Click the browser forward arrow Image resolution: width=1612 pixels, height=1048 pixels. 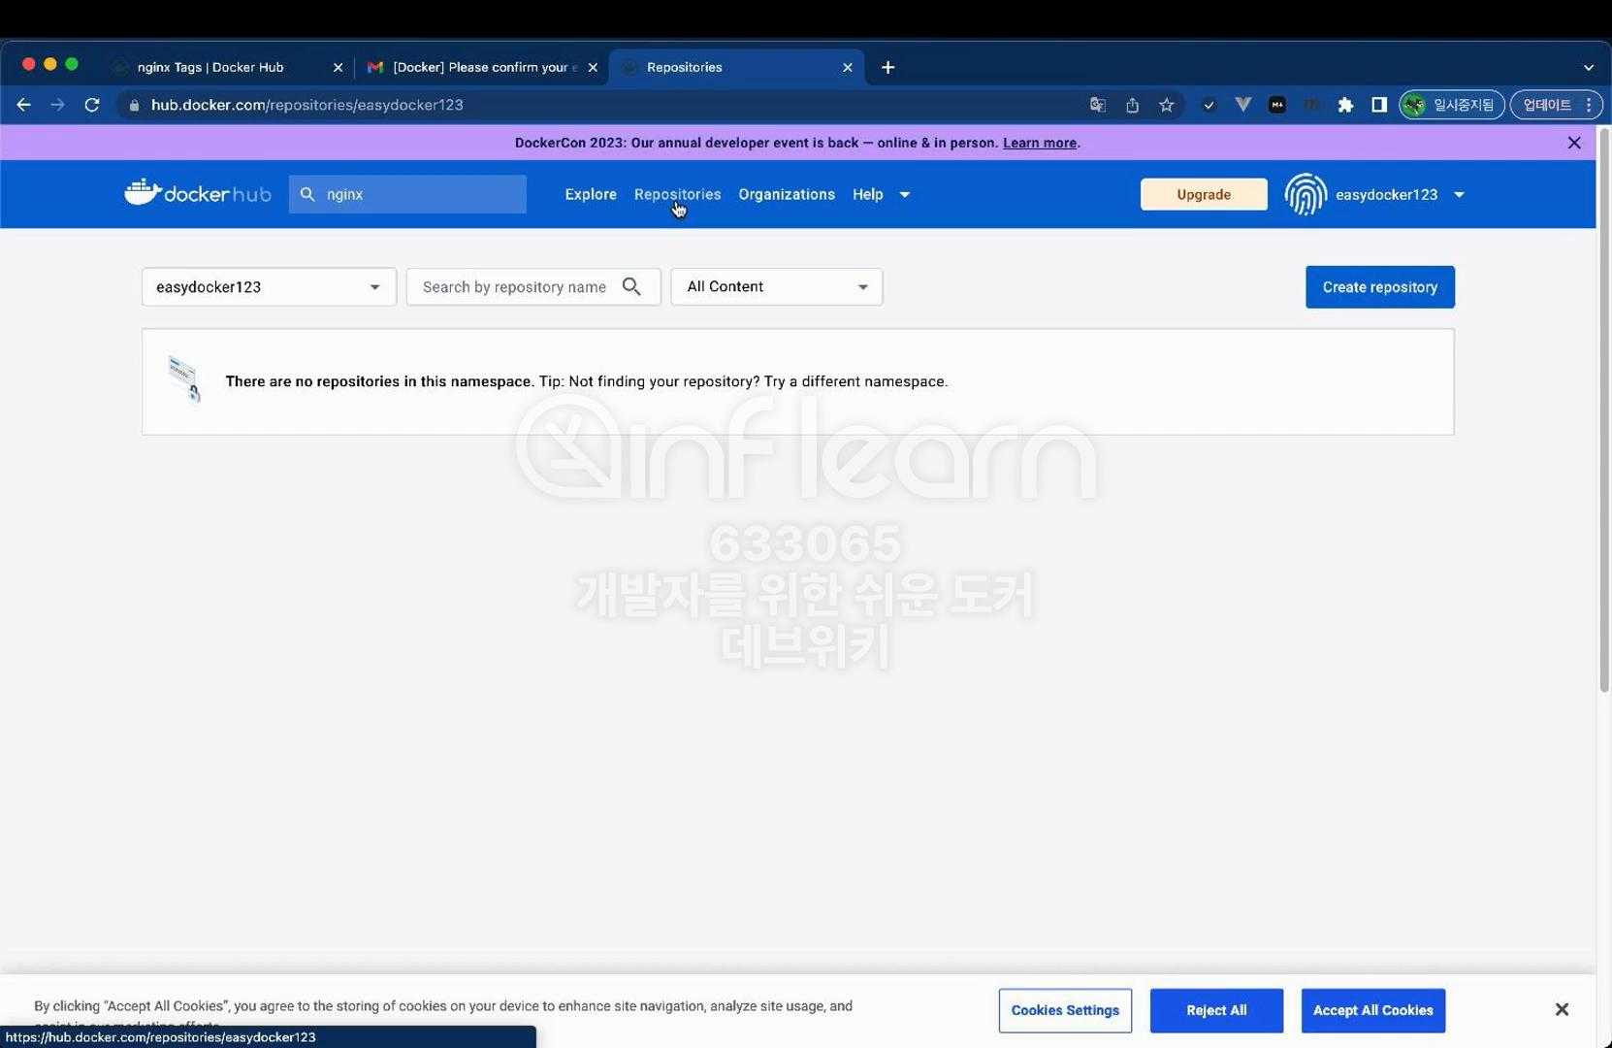(x=58, y=105)
